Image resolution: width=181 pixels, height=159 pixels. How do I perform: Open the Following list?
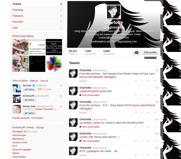pyautogui.click(x=37, y=10)
